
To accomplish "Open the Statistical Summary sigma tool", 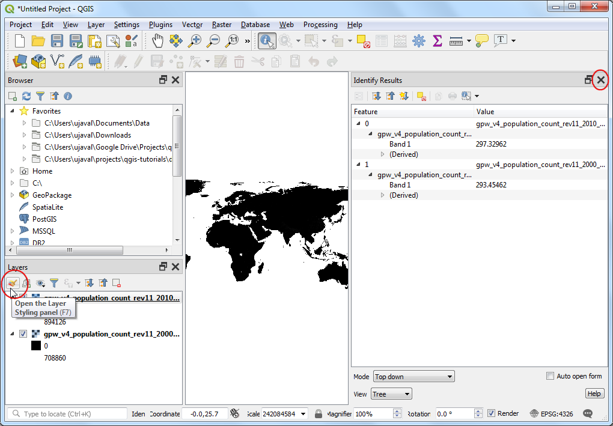I will coord(437,41).
